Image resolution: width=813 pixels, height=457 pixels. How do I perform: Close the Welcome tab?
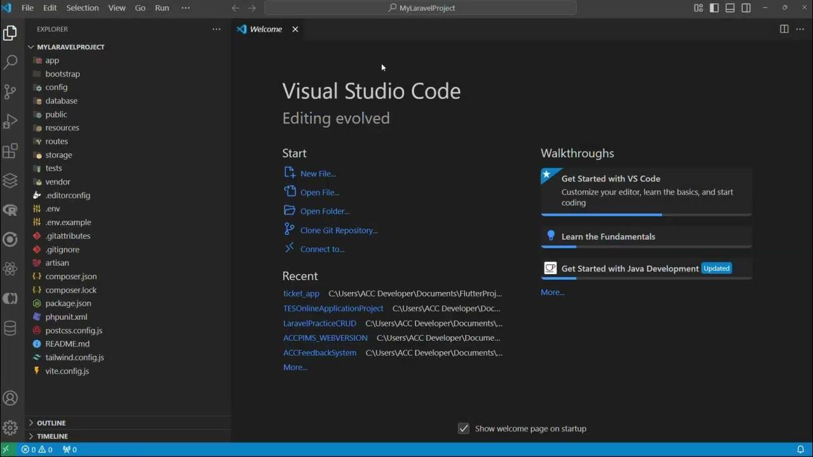[295, 29]
